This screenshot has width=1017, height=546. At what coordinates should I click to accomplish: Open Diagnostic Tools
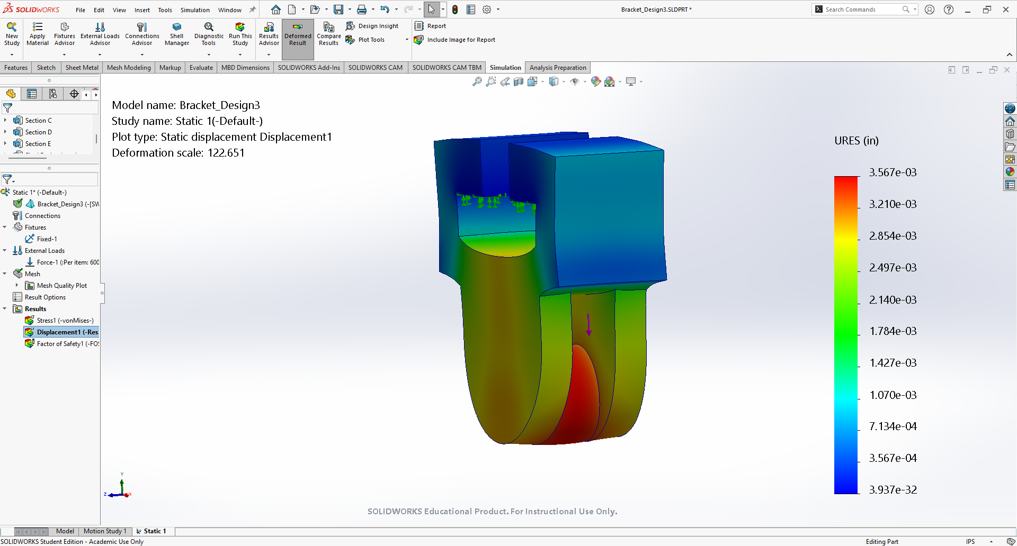click(209, 34)
